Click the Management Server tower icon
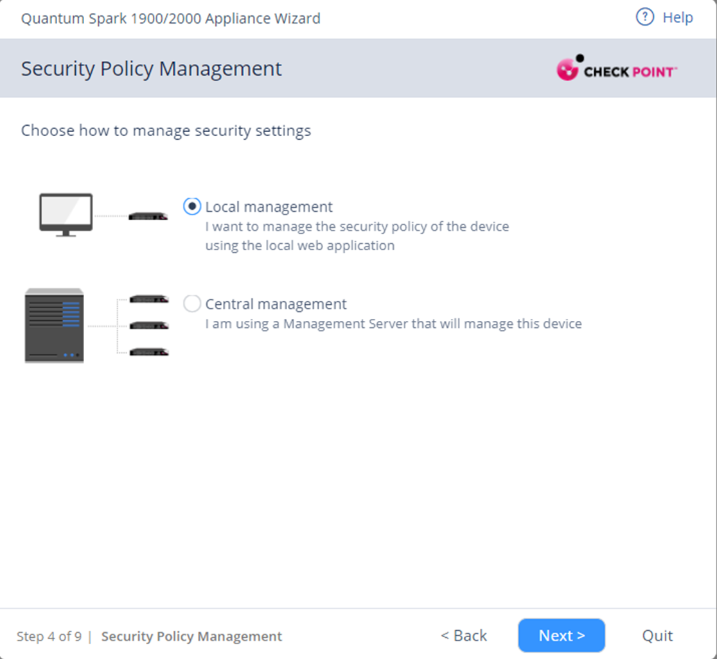 [54, 325]
